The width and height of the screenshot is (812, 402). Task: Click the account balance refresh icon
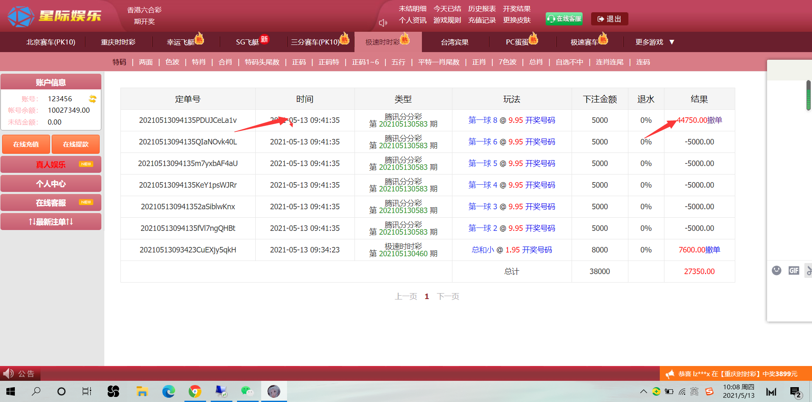coord(92,99)
